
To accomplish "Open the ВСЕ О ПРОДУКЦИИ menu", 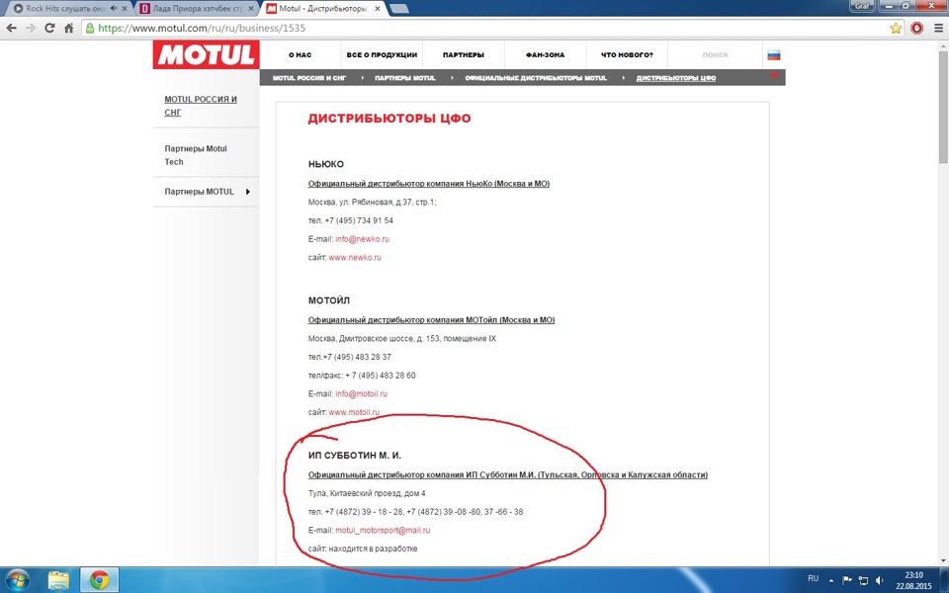I will pos(382,55).
